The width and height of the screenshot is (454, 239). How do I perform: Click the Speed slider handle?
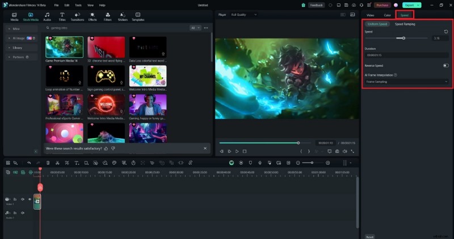[403, 38]
